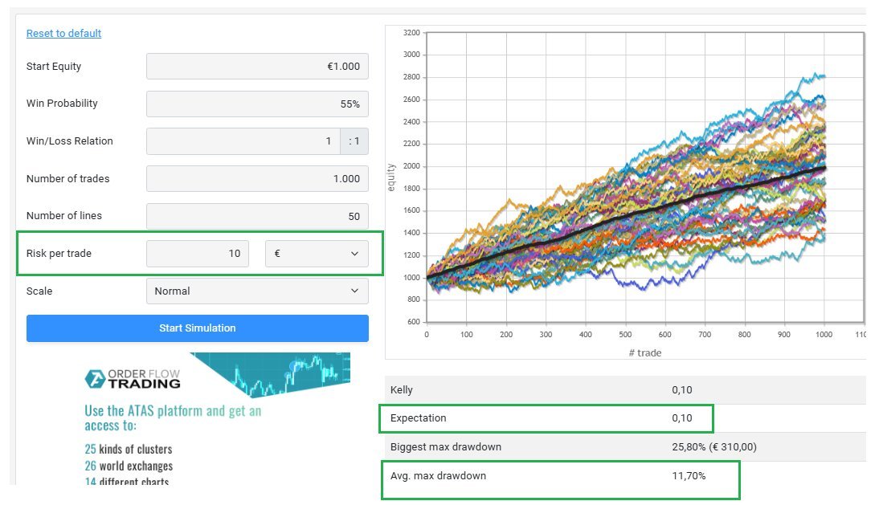Viewport: 879px width, 505px height.
Task: Click the '# trade' axis label
Action: coord(644,352)
